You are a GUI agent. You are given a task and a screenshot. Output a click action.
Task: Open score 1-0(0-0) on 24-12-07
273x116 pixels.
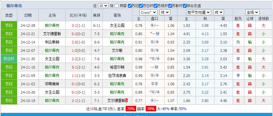pyautogui.click(x=78, y=51)
